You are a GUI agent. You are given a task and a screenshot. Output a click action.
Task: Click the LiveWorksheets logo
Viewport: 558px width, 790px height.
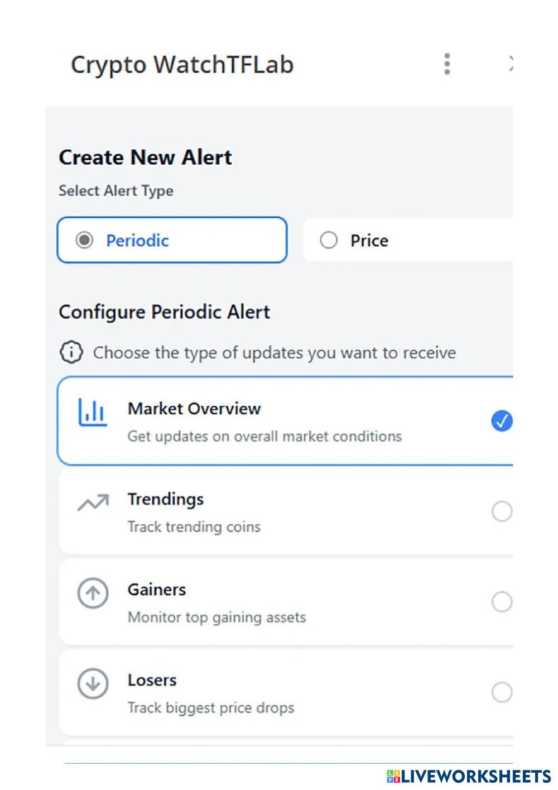[x=469, y=776]
